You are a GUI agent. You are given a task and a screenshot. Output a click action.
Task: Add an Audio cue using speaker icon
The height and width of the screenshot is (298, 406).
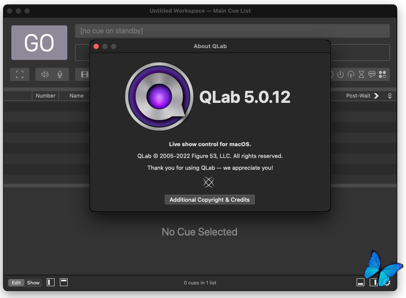(x=45, y=74)
